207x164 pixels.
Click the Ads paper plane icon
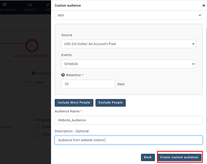48,5
